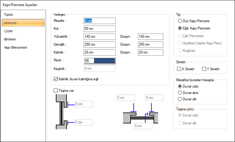Image resolution: width=235 pixels, height=142 pixels.
Task: Select Duvar altı under Mesafeyi buradan hesapla
Action: 180,99
